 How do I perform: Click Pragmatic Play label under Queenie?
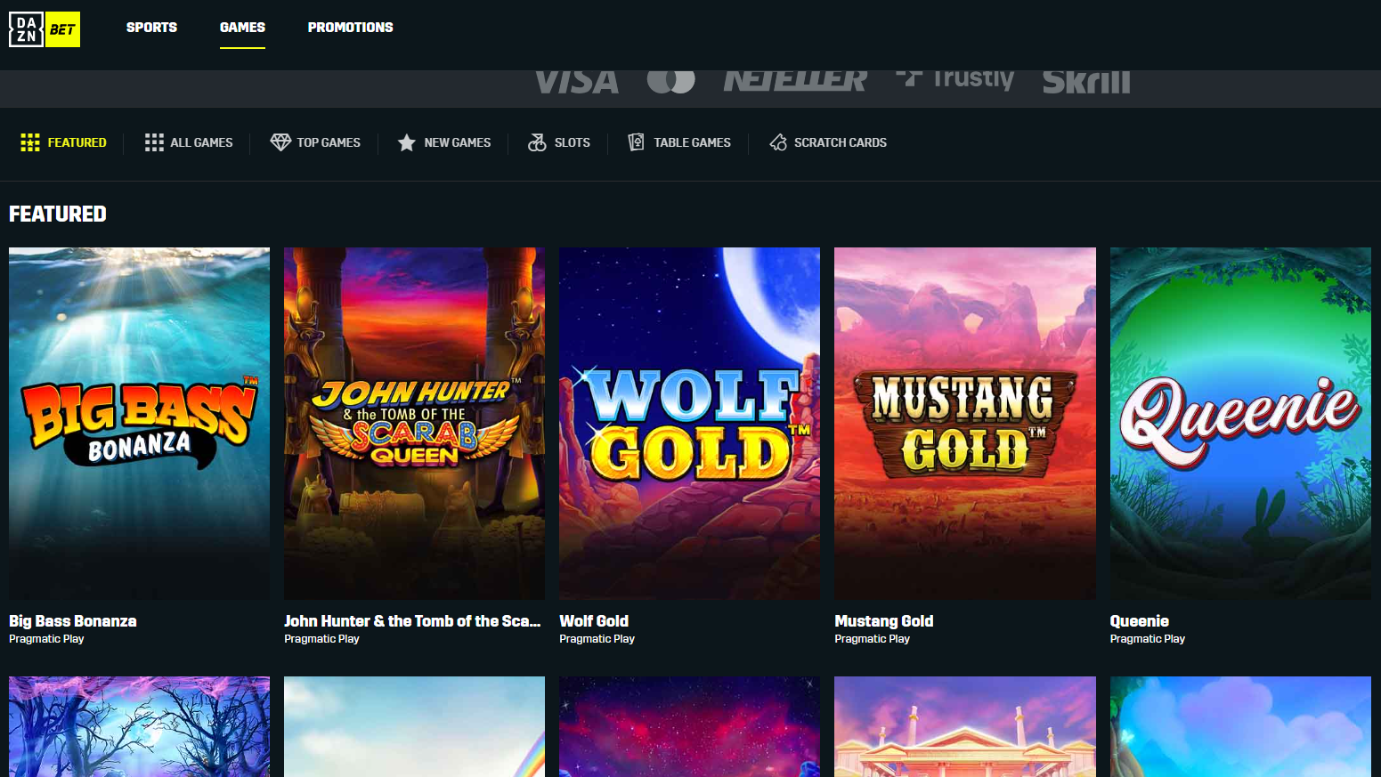pyautogui.click(x=1147, y=638)
